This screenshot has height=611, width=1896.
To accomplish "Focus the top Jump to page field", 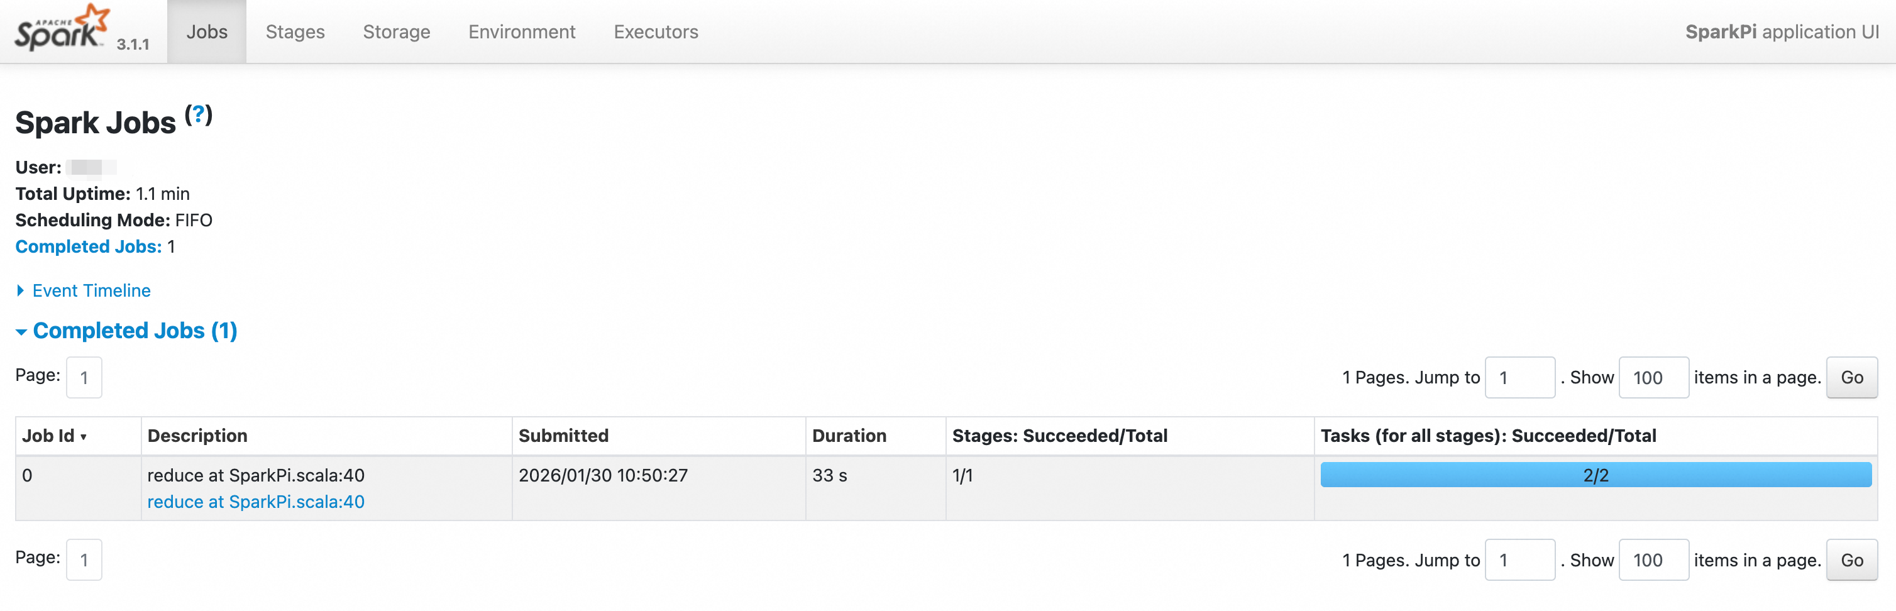I will coord(1519,378).
